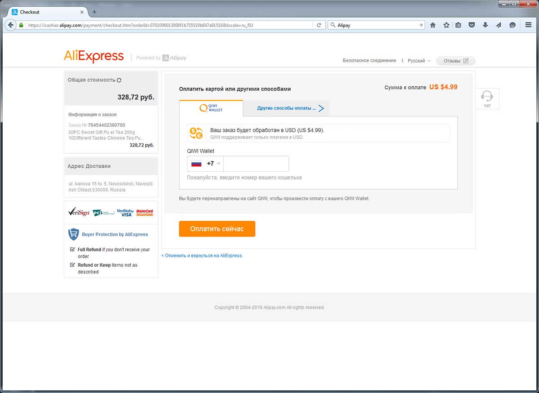
Task: Click the large 328,72 руб. total under Общая стоимость
Action: click(136, 97)
